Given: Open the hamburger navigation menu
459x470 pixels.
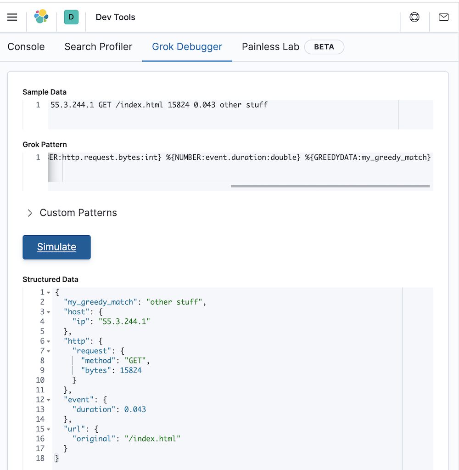Looking at the screenshot, I should pos(12,17).
